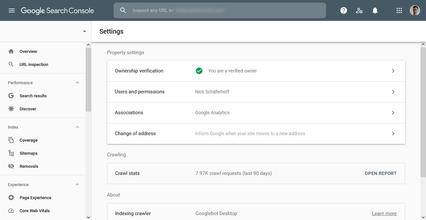Click the Inspect any URL search field

(x=220, y=10)
